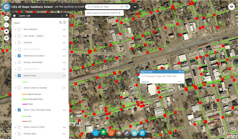This screenshot has width=238, height=139.
Task: Open the Print widget
Action: pos(134,133)
